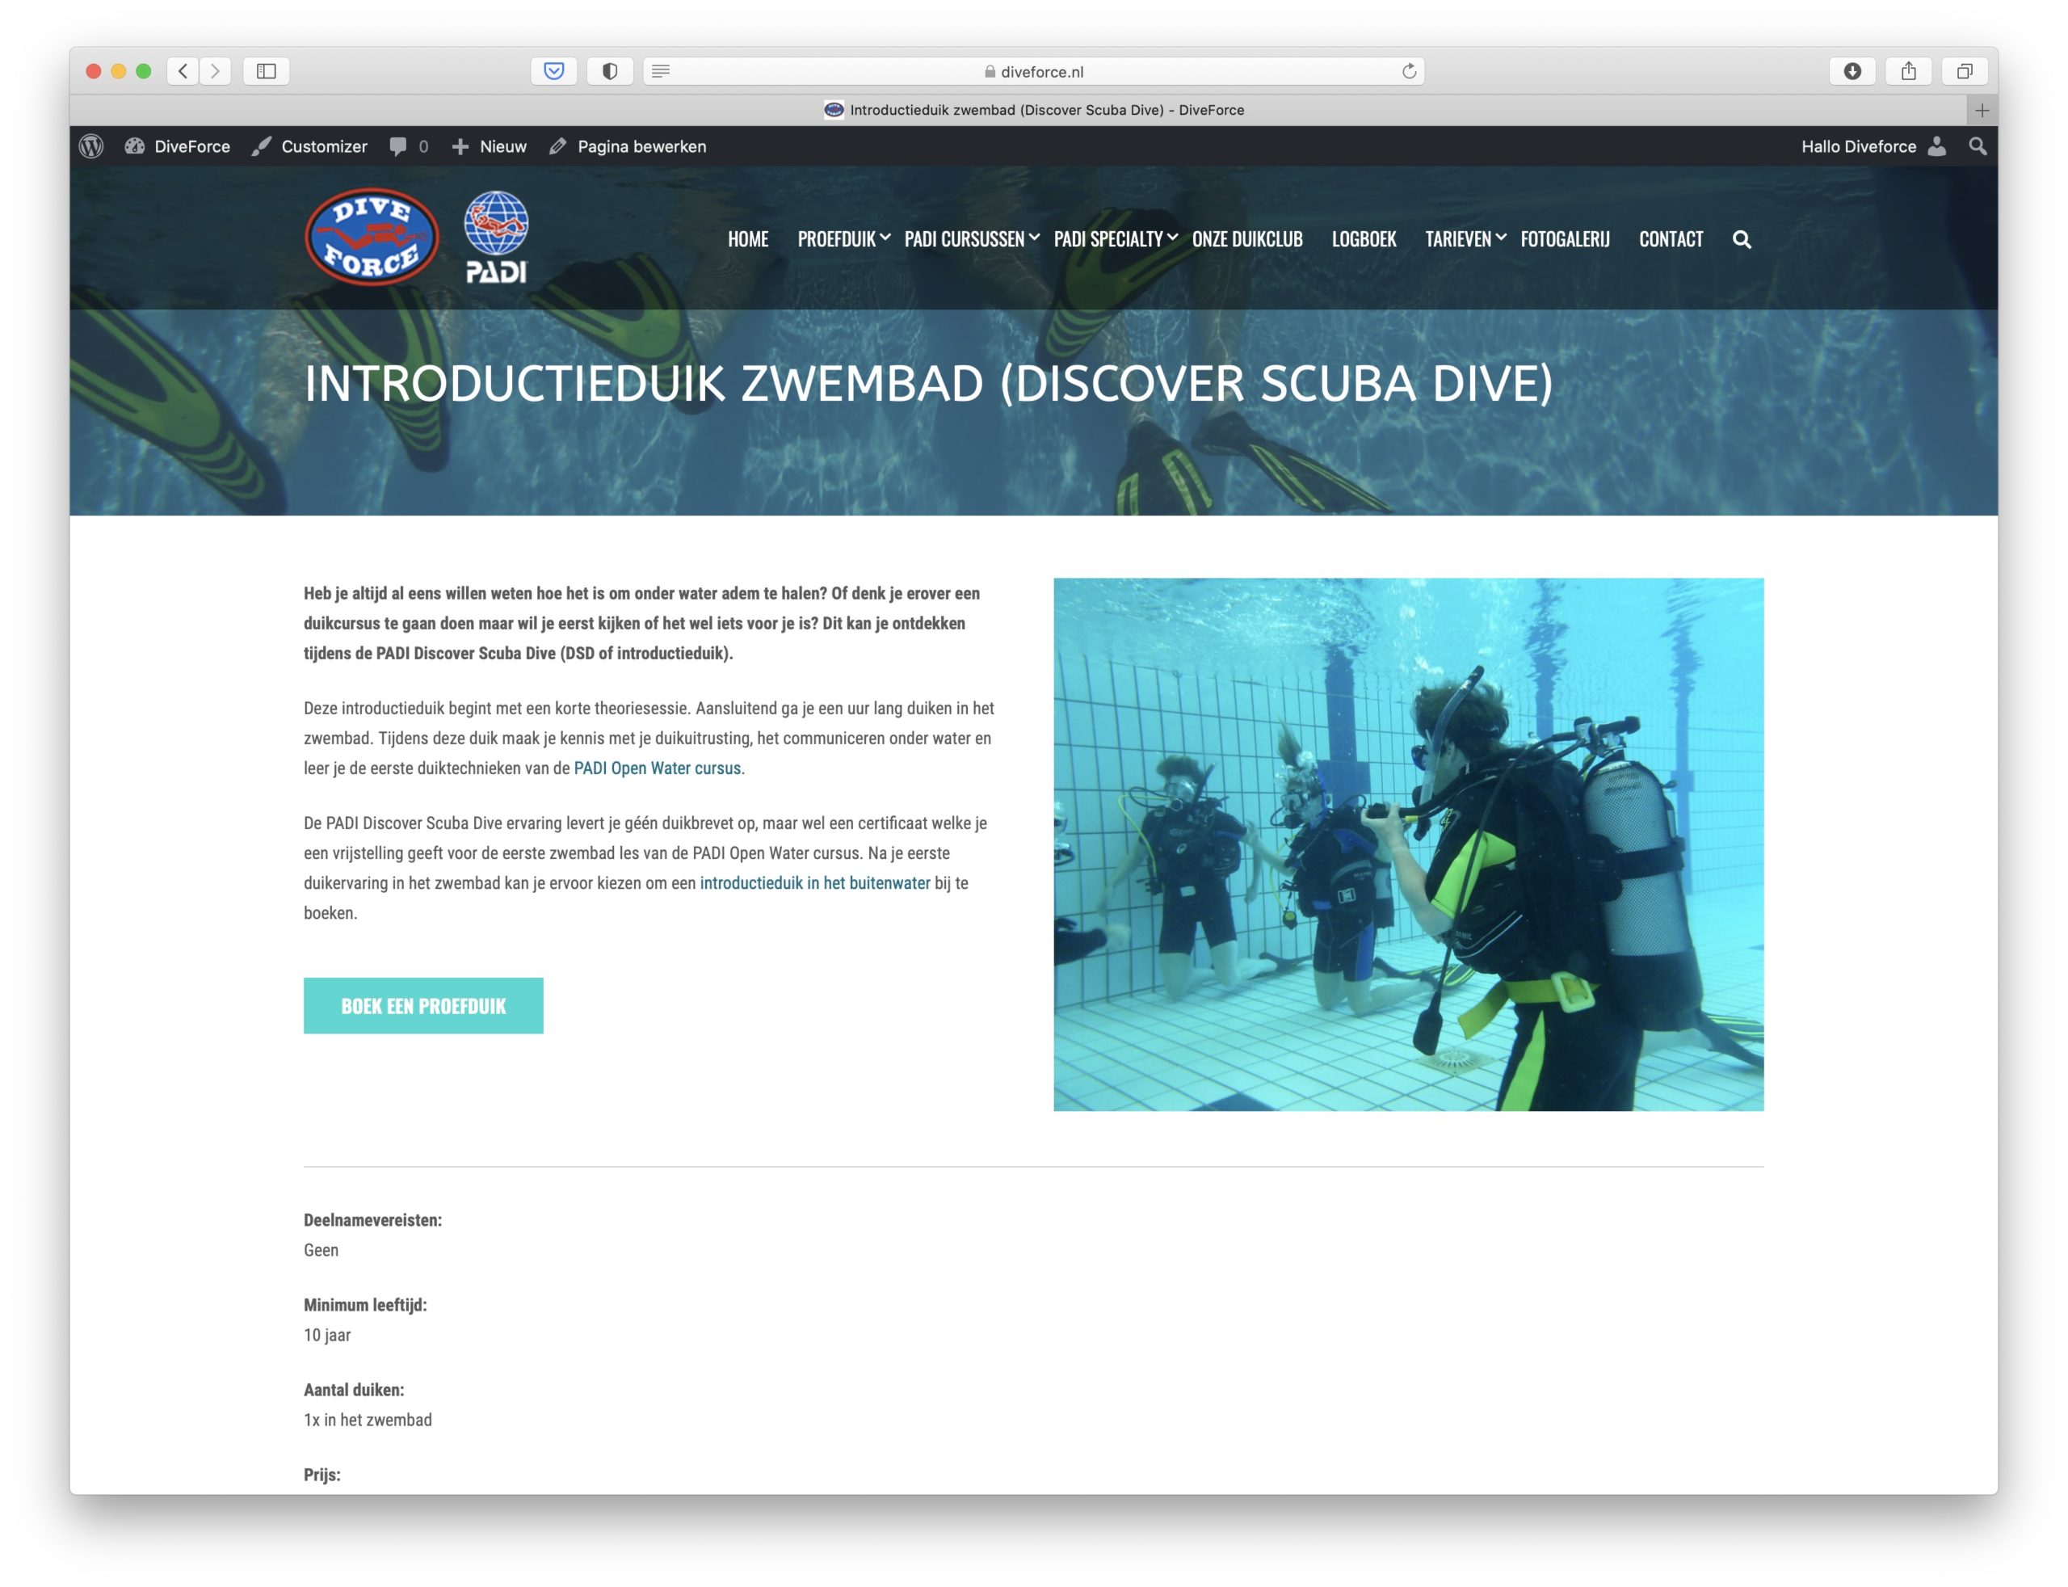Toggle the privacy shield icon in Safari toolbar
The width and height of the screenshot is (2068, 1587).
click(x=610, y=71)
